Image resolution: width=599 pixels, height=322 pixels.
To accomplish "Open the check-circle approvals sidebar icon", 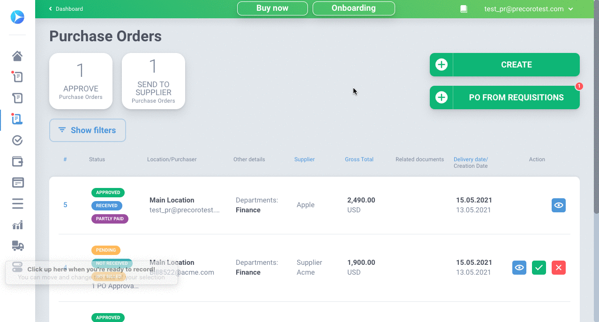I will click(x=17, y=140).
